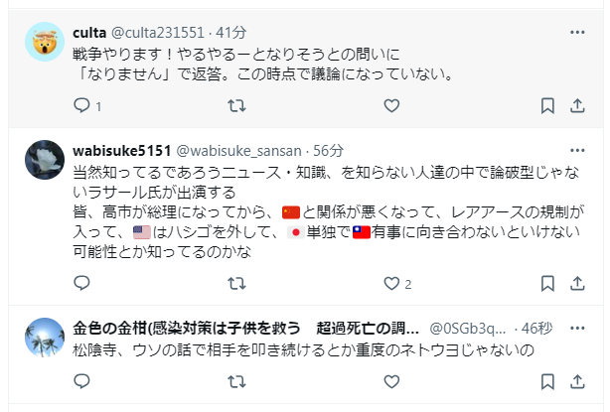
Task: Bookmark culta's tweet
Action: [547, 105]
